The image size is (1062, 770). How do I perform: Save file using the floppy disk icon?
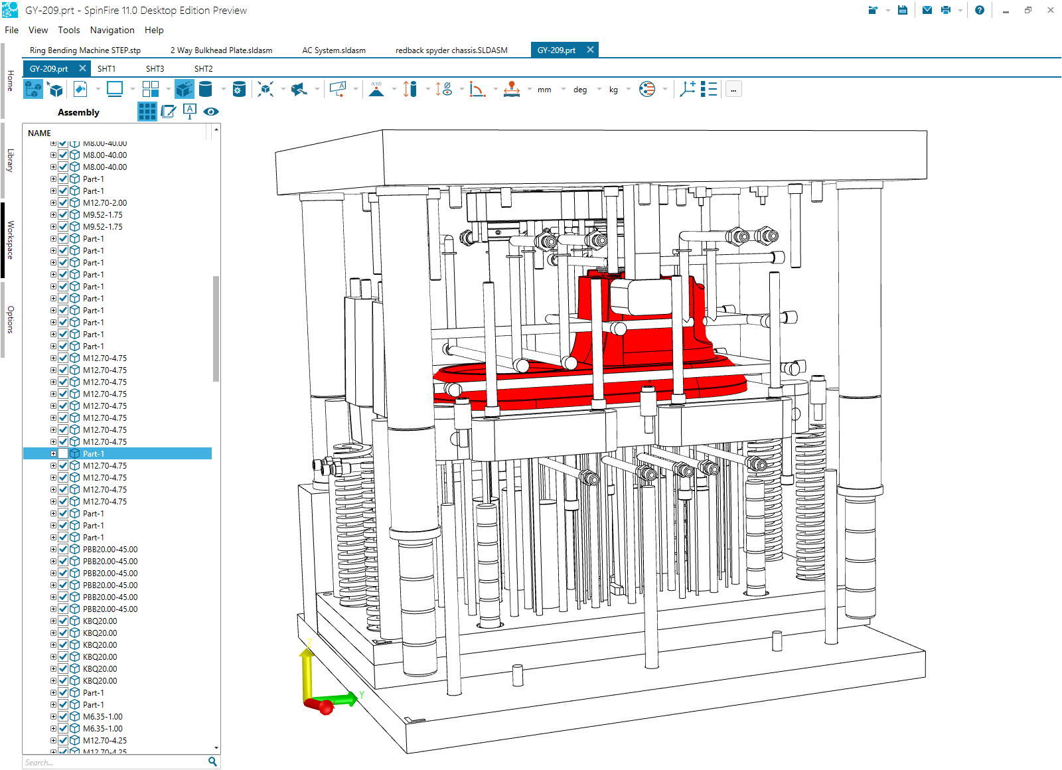[x=903, y=10]
